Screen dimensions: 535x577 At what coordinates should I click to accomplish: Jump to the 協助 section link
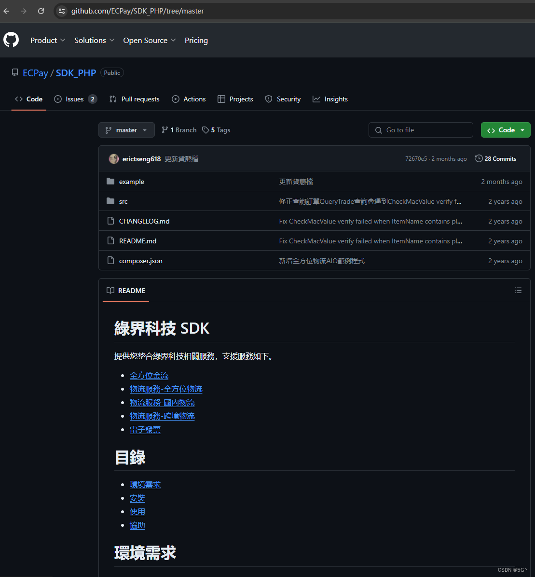(x=137, y=525)
